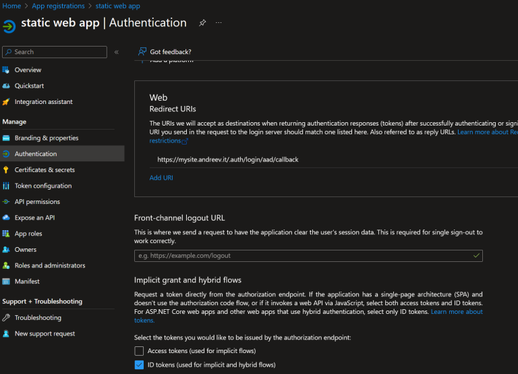
Task: Open Token configuration page
Action: click(x=43, y=186)
